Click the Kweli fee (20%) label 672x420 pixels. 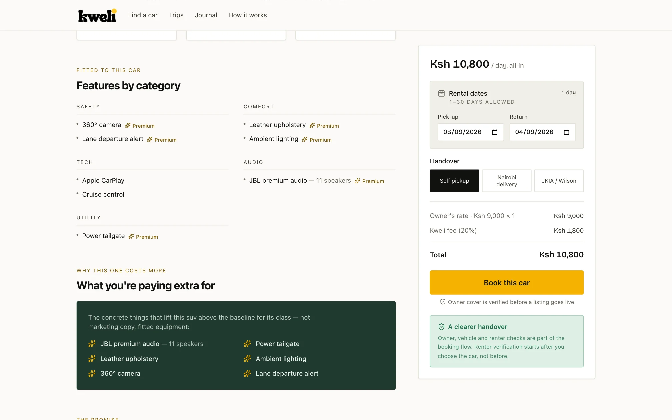(x=453, y=231)
